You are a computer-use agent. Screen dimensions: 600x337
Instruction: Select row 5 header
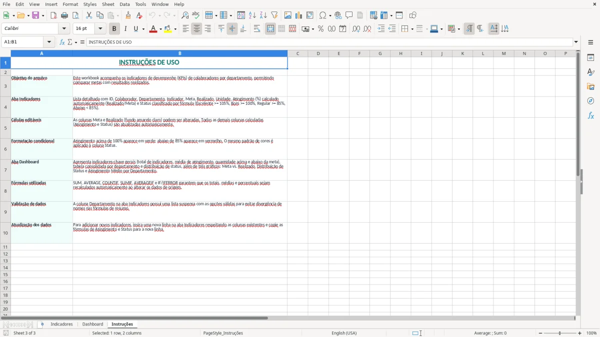[5, 128]
